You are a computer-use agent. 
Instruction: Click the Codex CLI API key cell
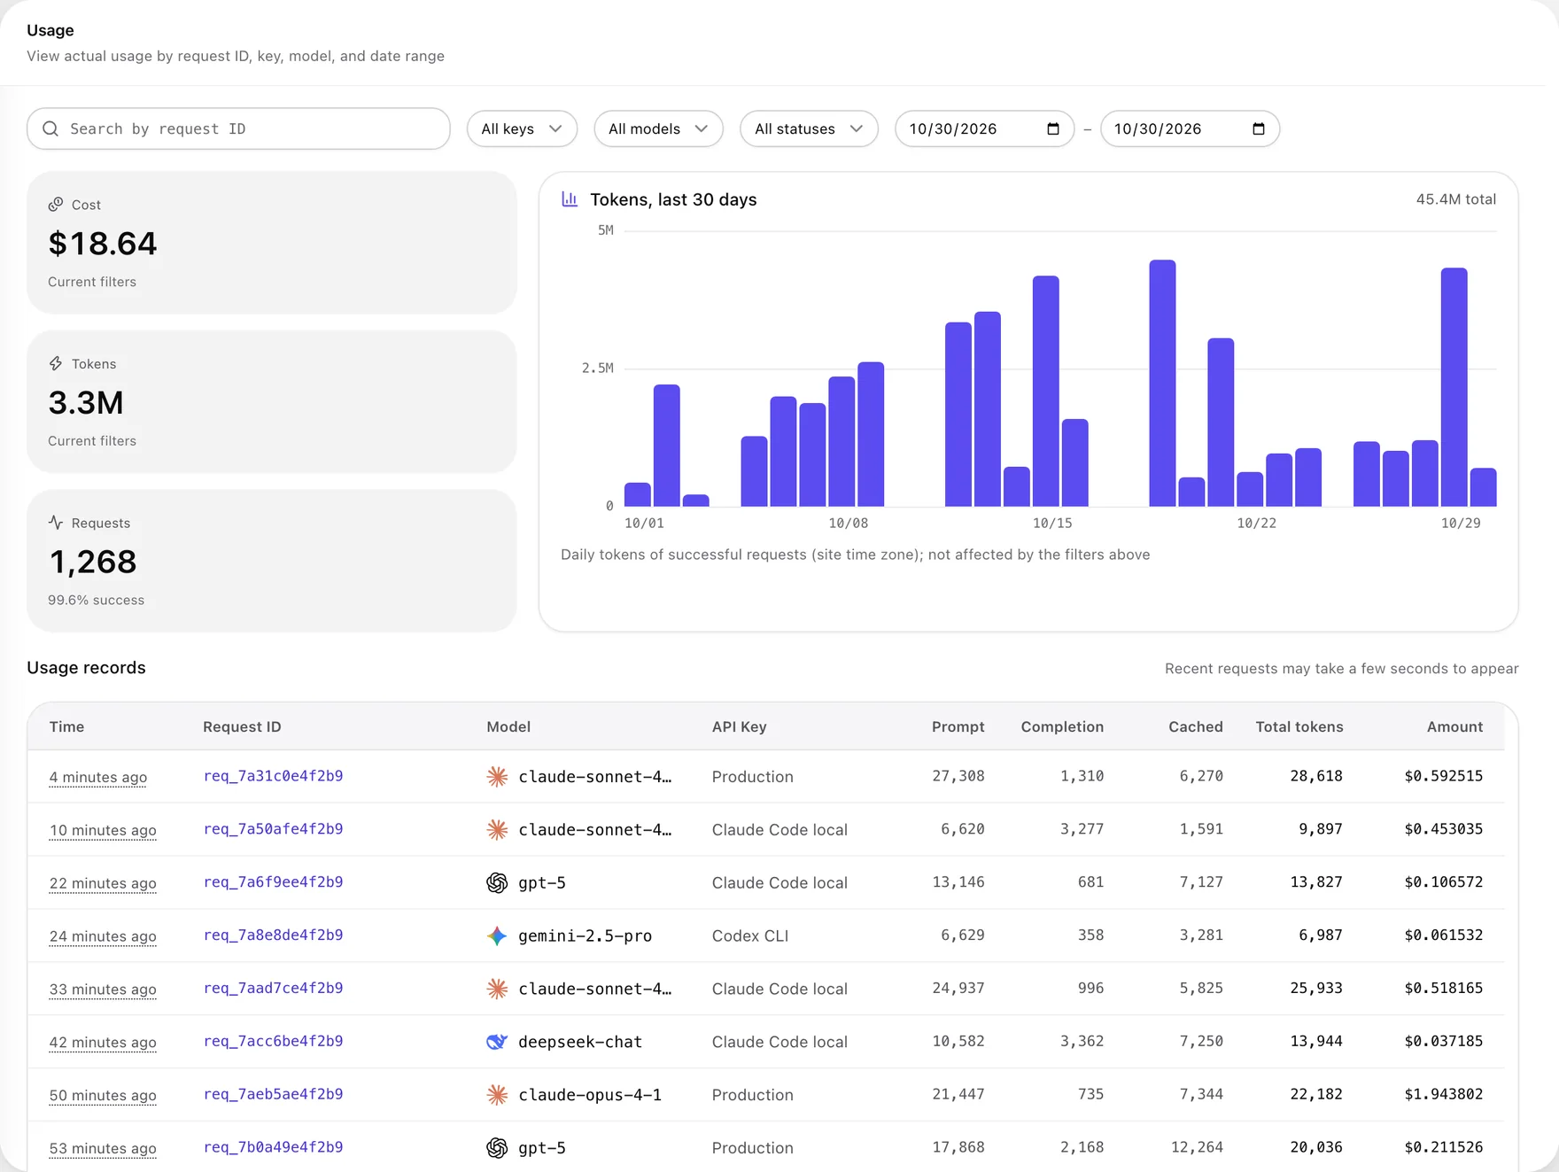(x=750, y=935)
